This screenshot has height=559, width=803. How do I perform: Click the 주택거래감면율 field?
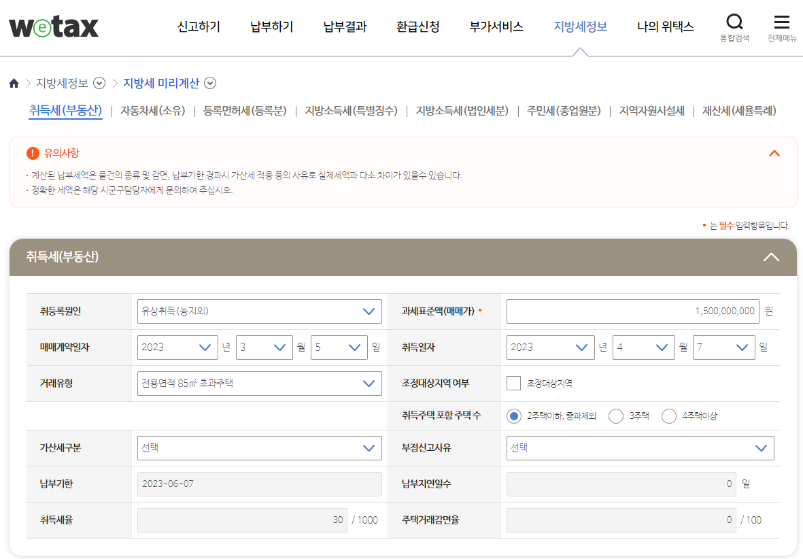point(621,520)
